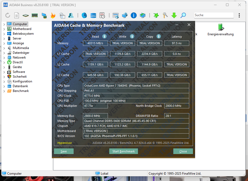This screenshot has height=181, width=248.
Task: Click the networked monitors with globe icon
Action: pyautogui.click(x=125, y=15)
